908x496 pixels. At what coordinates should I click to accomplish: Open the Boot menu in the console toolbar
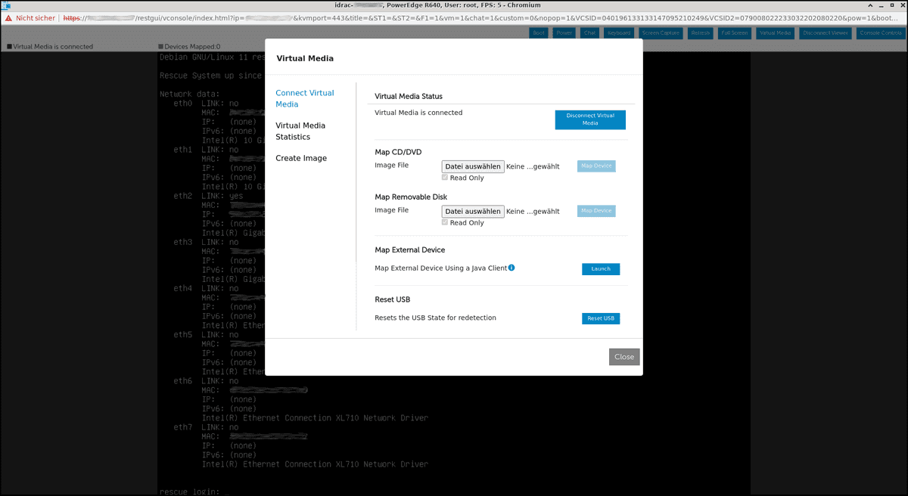pos(538,33)
